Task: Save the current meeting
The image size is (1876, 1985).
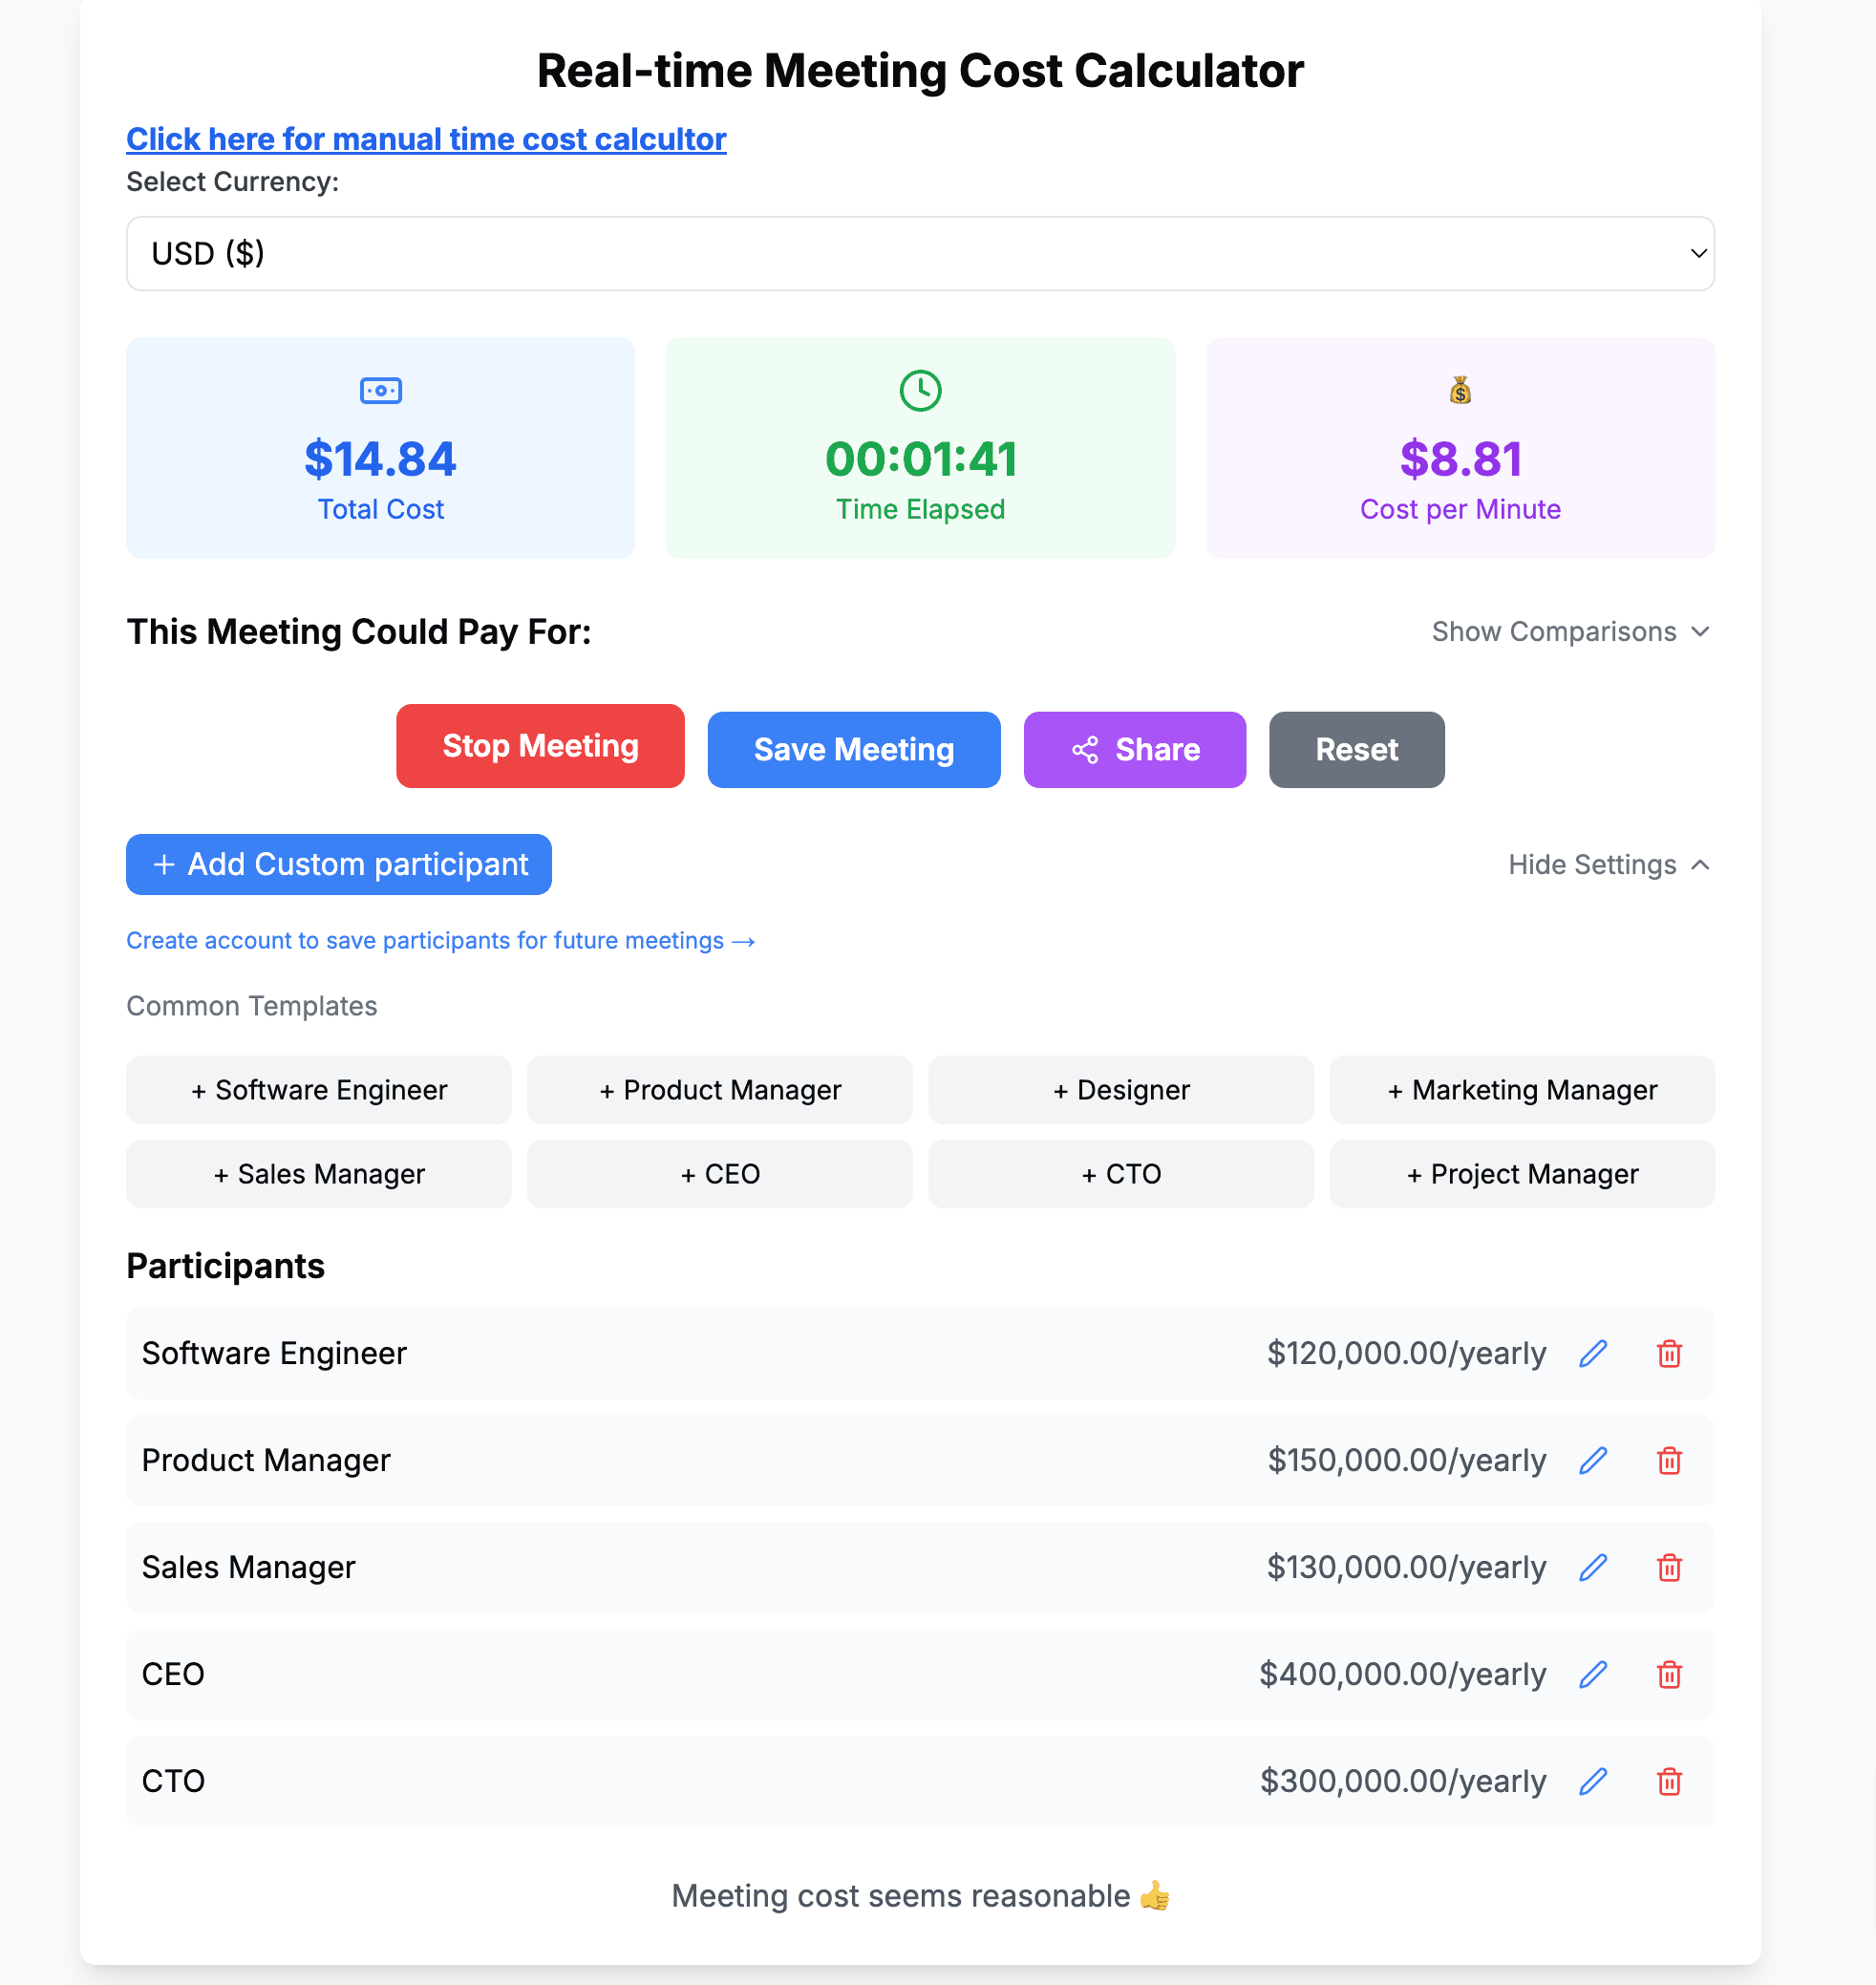Action: pos(853,749)
